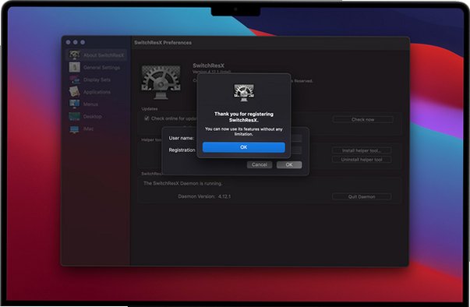This screenshot has height=307, width=470.
Task: Click Uninstall helper tool button
Action: 362,160
